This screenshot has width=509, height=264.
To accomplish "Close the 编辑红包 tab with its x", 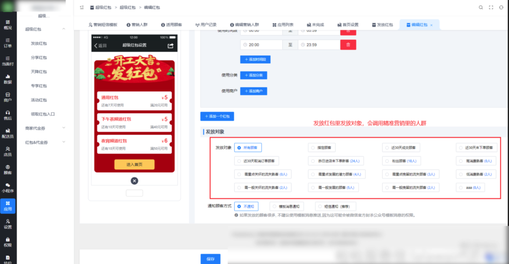I will (x=431, y=25).
